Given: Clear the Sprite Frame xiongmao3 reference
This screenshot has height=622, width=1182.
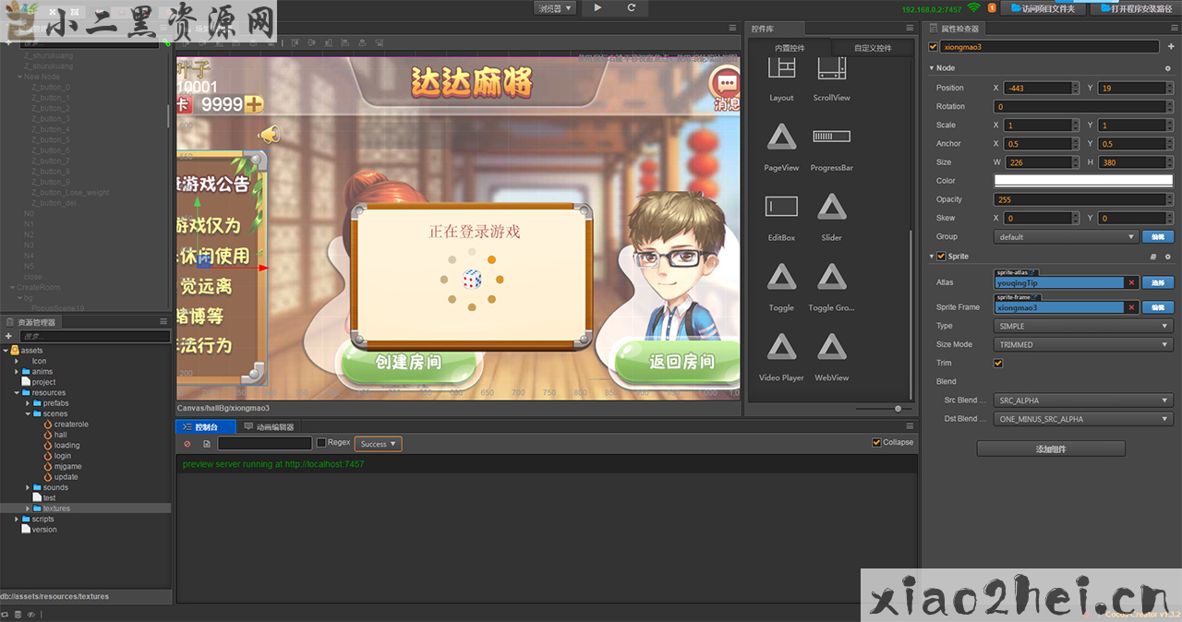Looking at the screenshot, I should 1131,307.
